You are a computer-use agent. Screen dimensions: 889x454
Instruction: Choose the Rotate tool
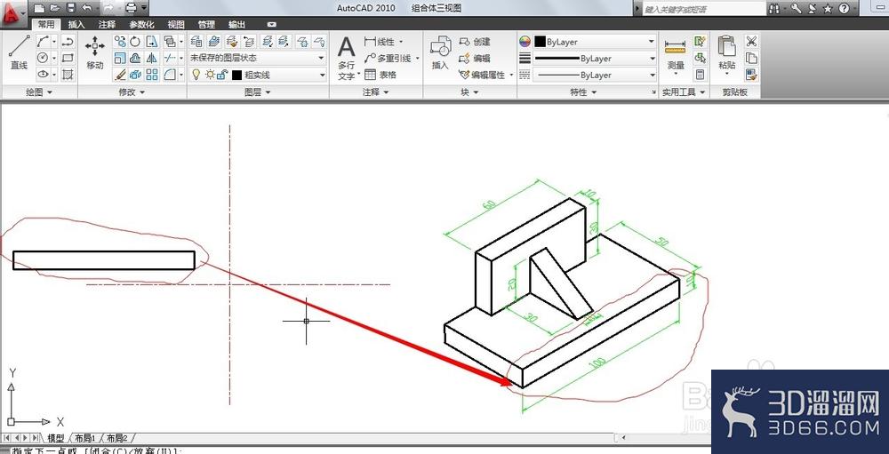(135, 42)
